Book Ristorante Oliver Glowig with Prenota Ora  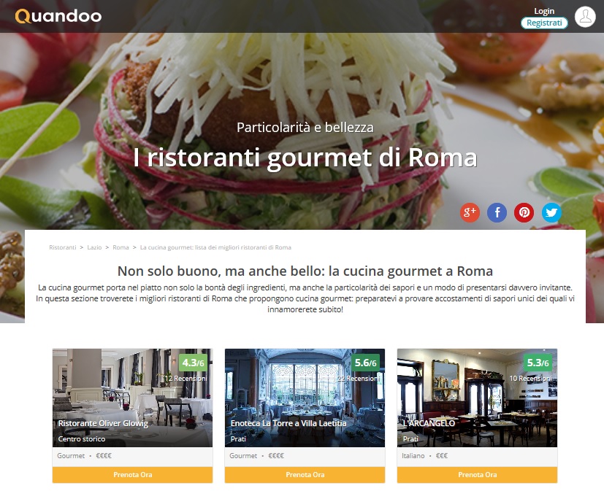[x=132, y=474]
